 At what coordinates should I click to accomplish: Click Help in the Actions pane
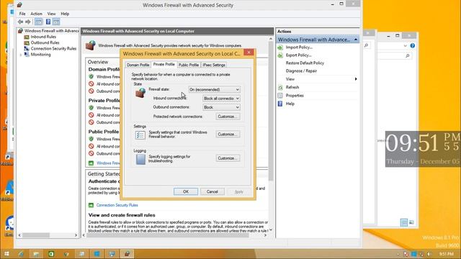[x=290, y=104]
